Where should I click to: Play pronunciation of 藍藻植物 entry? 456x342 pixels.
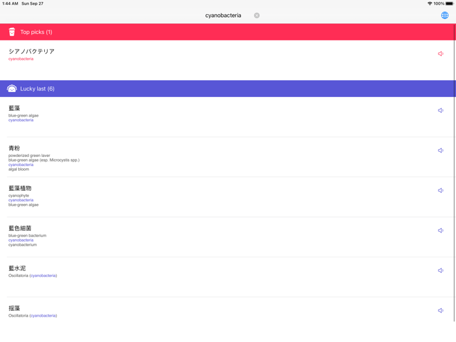pyautogui.click(x=440, y=190)
